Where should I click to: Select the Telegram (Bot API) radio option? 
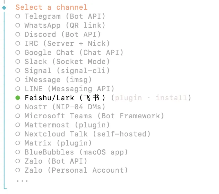click(x=18, y=16)
